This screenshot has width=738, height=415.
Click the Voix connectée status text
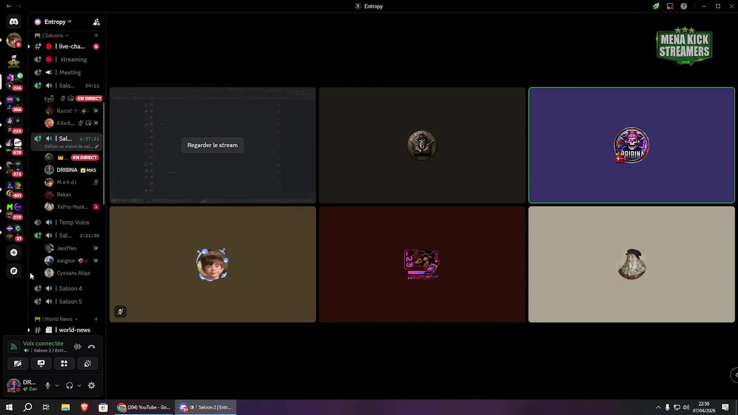(43, 344)
